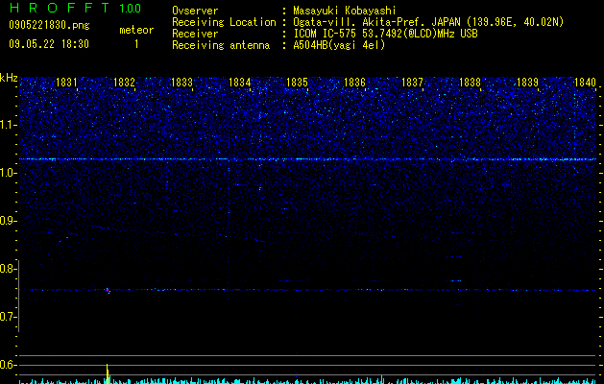
Task: Click the 1837 time marker
Action: (x=413, y=83)
